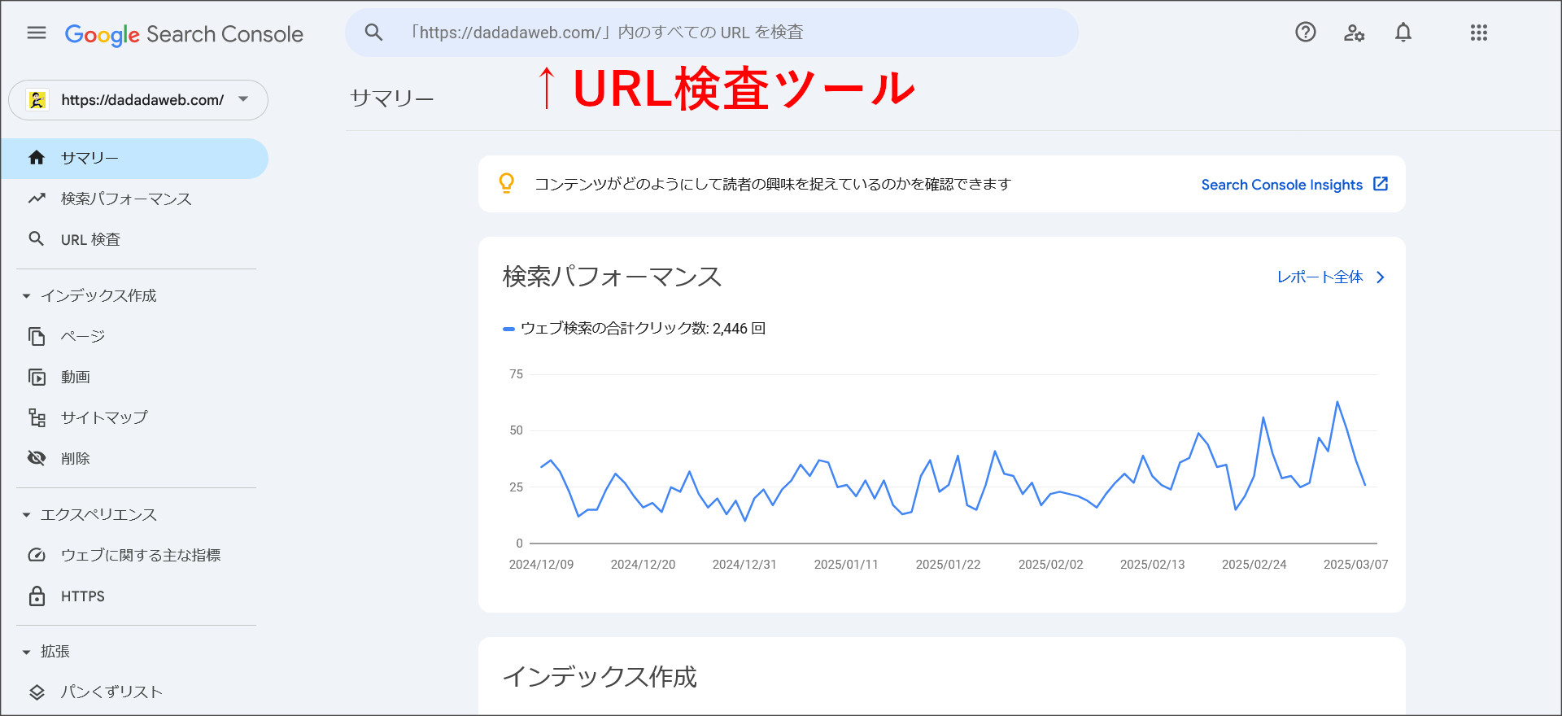
Task: Select サマリー in the sidebar
Action: click(x=134, y=158)
